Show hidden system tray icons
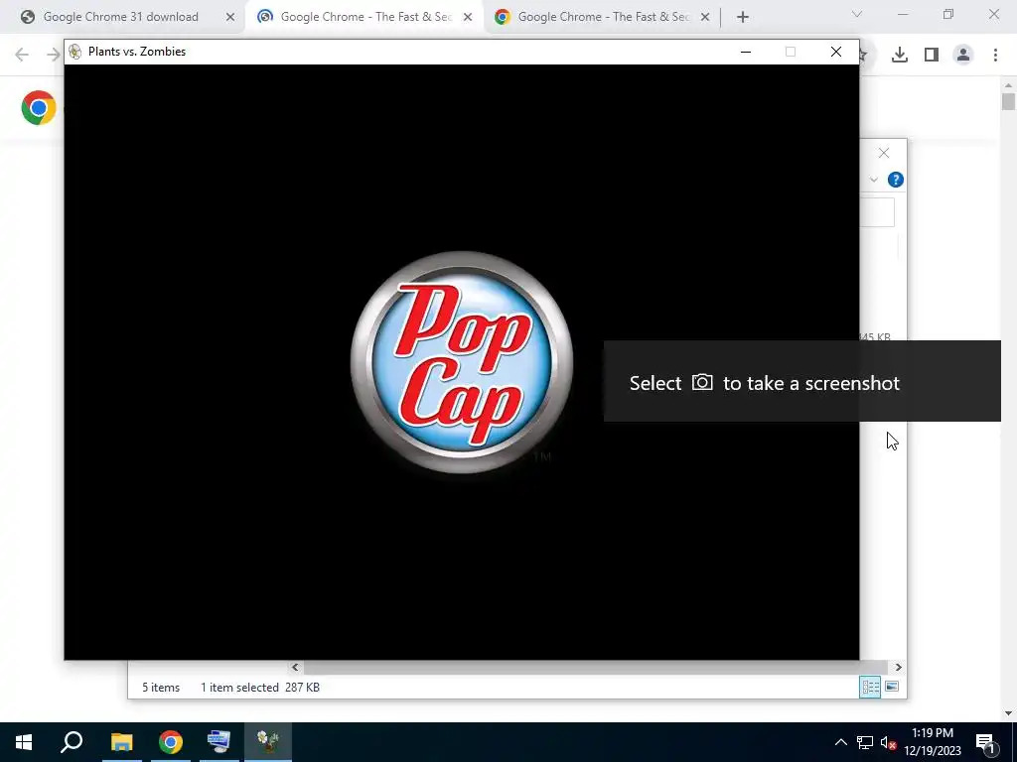Viewport: 1017px width, 762px height. [840, 742]
